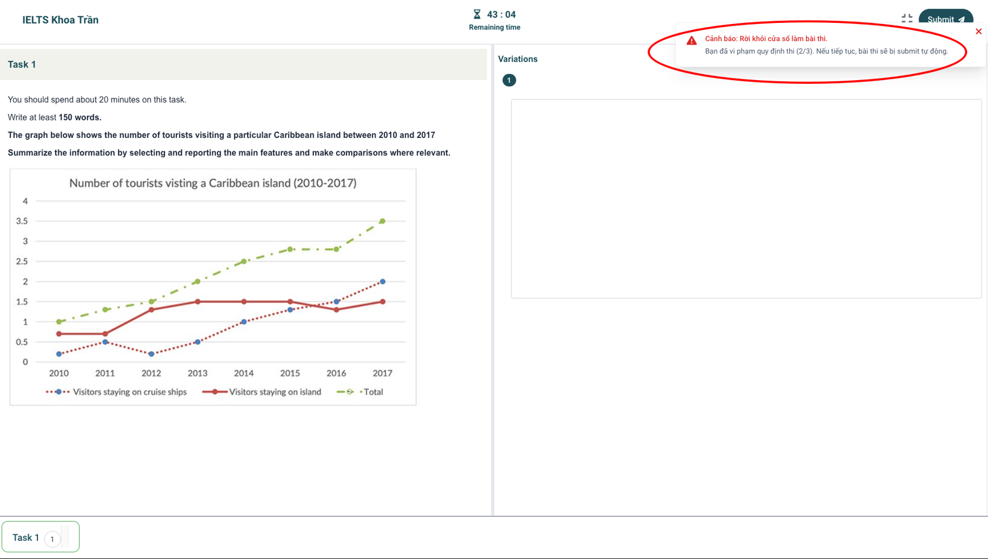Click the remaining time countdown 43:04
The width and height of the screenshot is (988, 559).
point(501,14)
